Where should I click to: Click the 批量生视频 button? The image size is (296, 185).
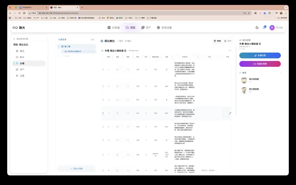(x=260, y=64)
